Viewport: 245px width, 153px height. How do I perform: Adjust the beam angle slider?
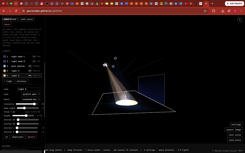click(28, 108)
